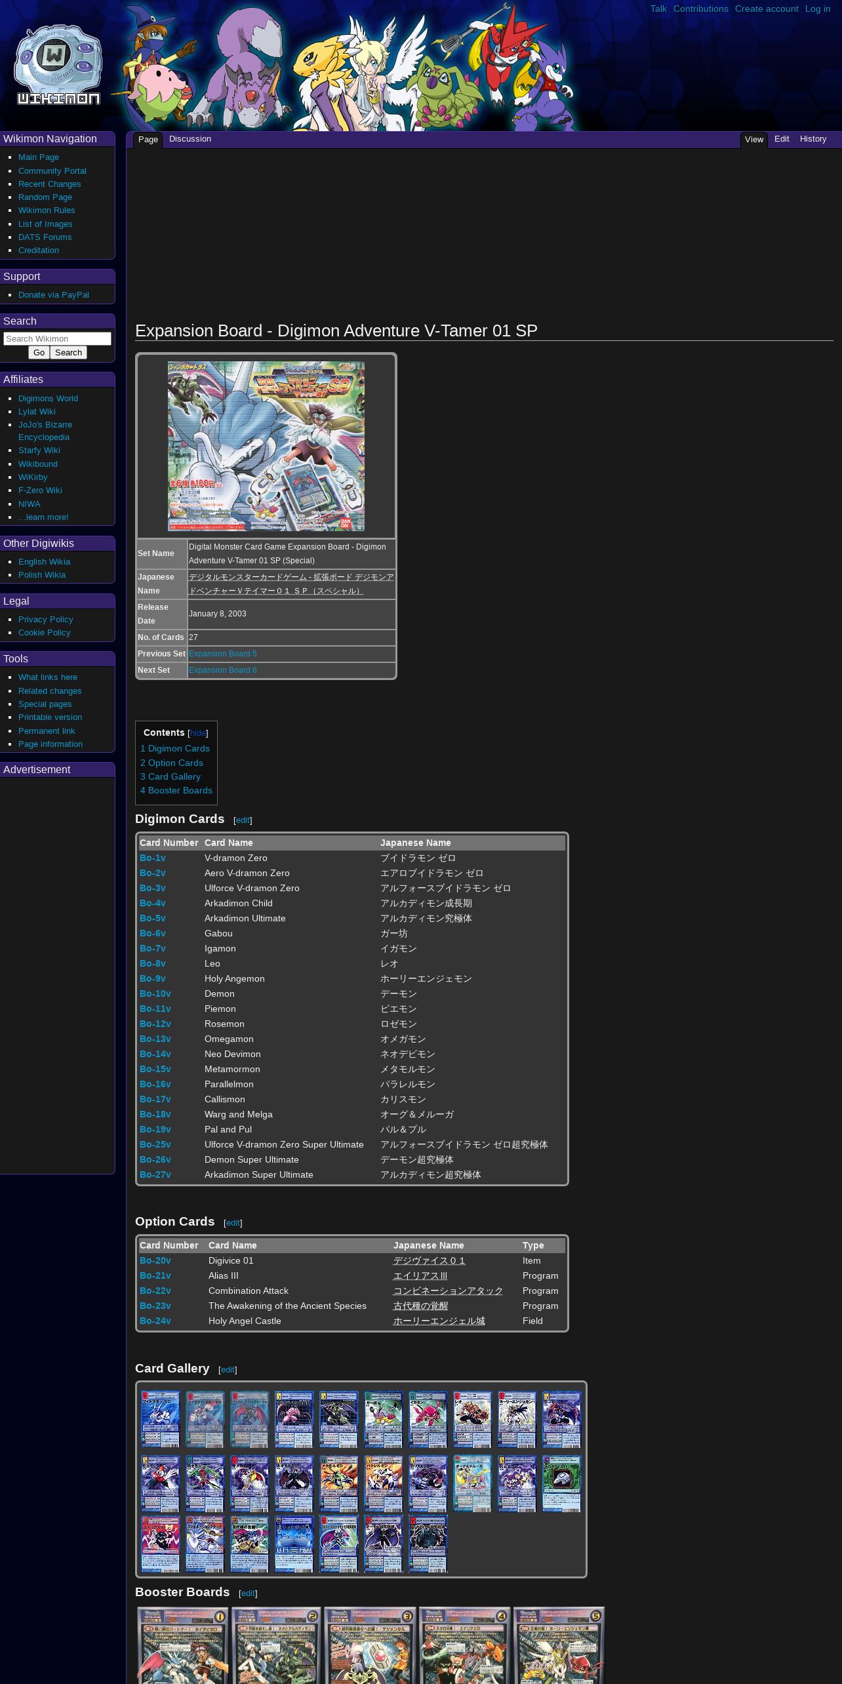Click the Go button
The width and height of the screenshot is (842, 1684).
[39, 353]
